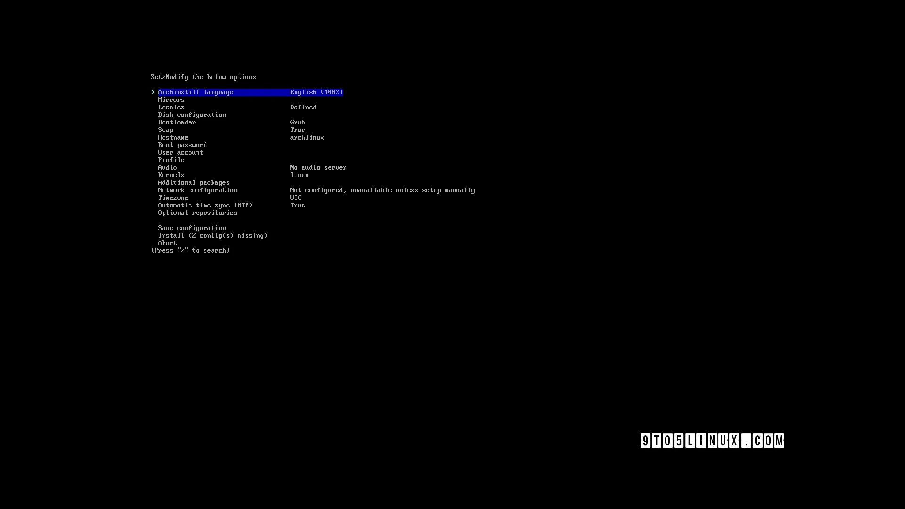
Task: Select Root password entry field
Action: [x=182, y=144]
